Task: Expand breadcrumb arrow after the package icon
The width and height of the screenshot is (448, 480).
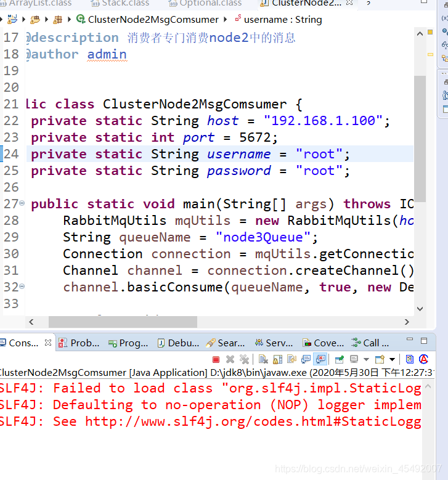Action: 69,19
